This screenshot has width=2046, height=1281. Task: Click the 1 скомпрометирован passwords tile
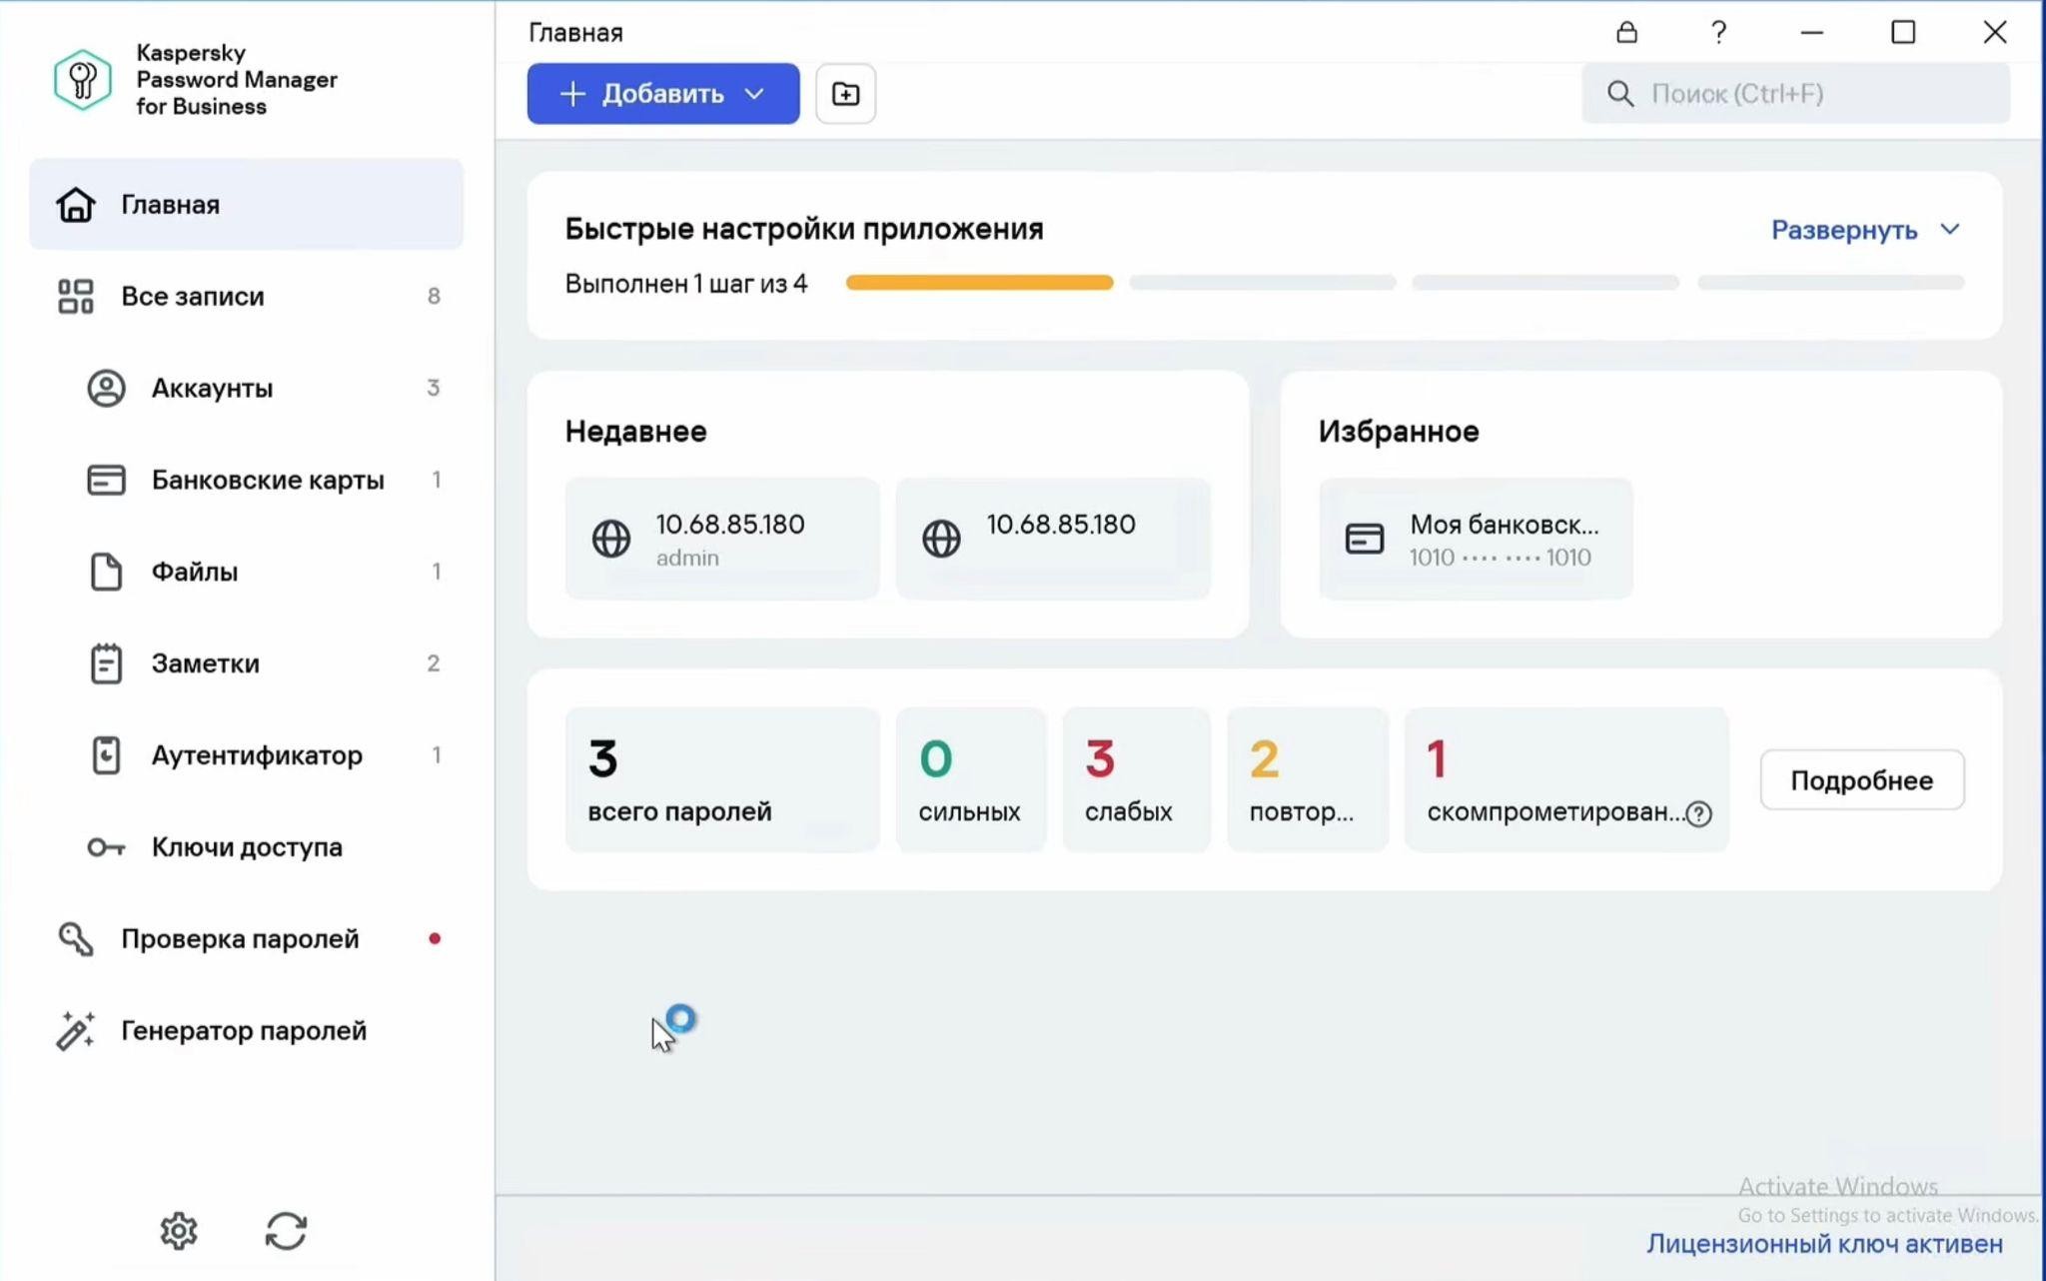click(x=1566, y=780)
